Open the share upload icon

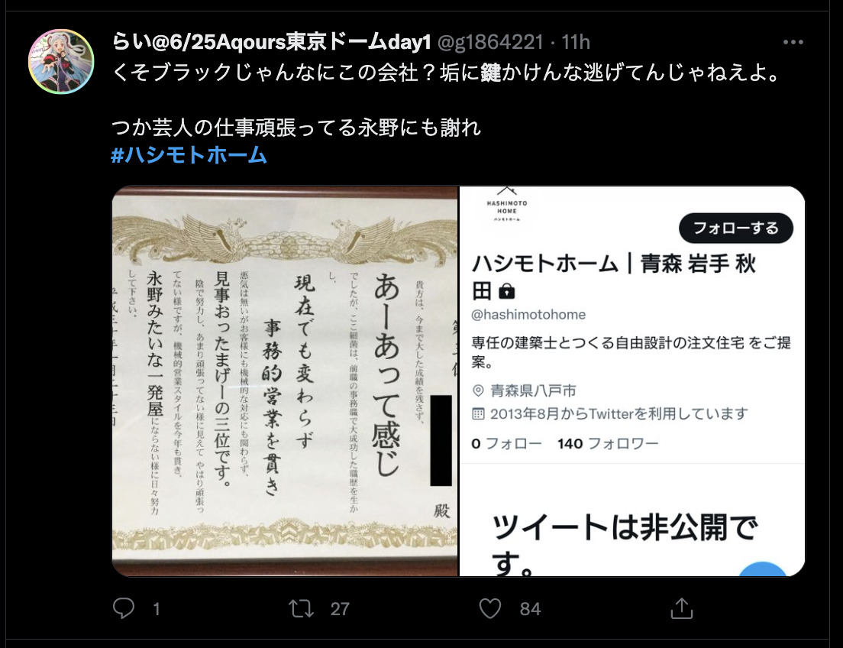click(x=682, y=608)
